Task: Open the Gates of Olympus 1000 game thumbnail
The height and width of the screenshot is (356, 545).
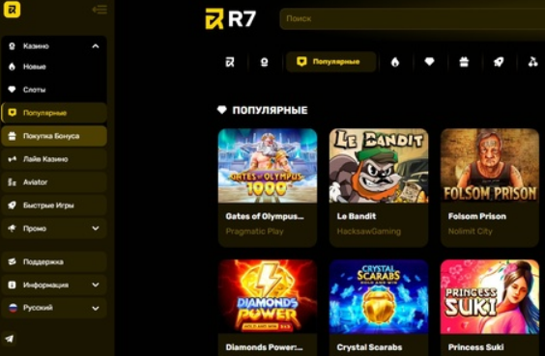Action: (x=268, y=166)
